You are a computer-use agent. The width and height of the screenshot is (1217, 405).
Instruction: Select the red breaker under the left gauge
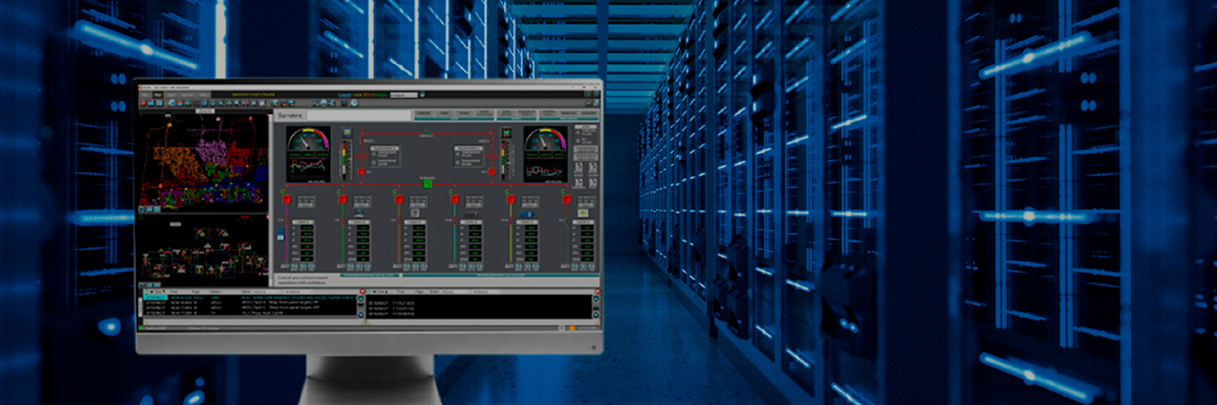coord(361,171)
